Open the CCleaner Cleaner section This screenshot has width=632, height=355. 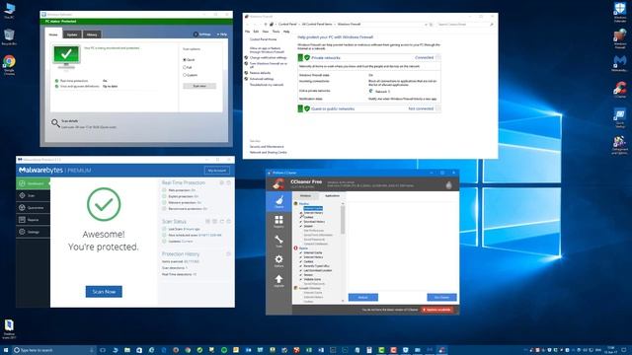coord(278,201)
